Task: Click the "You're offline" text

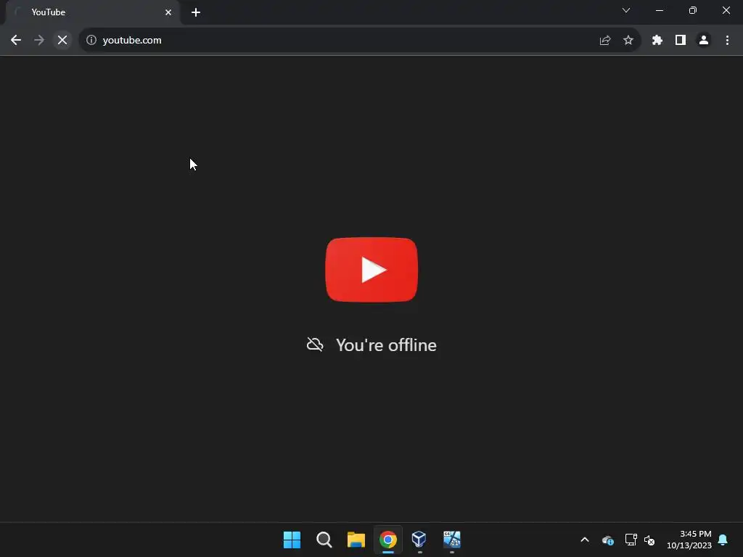Action: pyautogui.click(x=386, y=344)
